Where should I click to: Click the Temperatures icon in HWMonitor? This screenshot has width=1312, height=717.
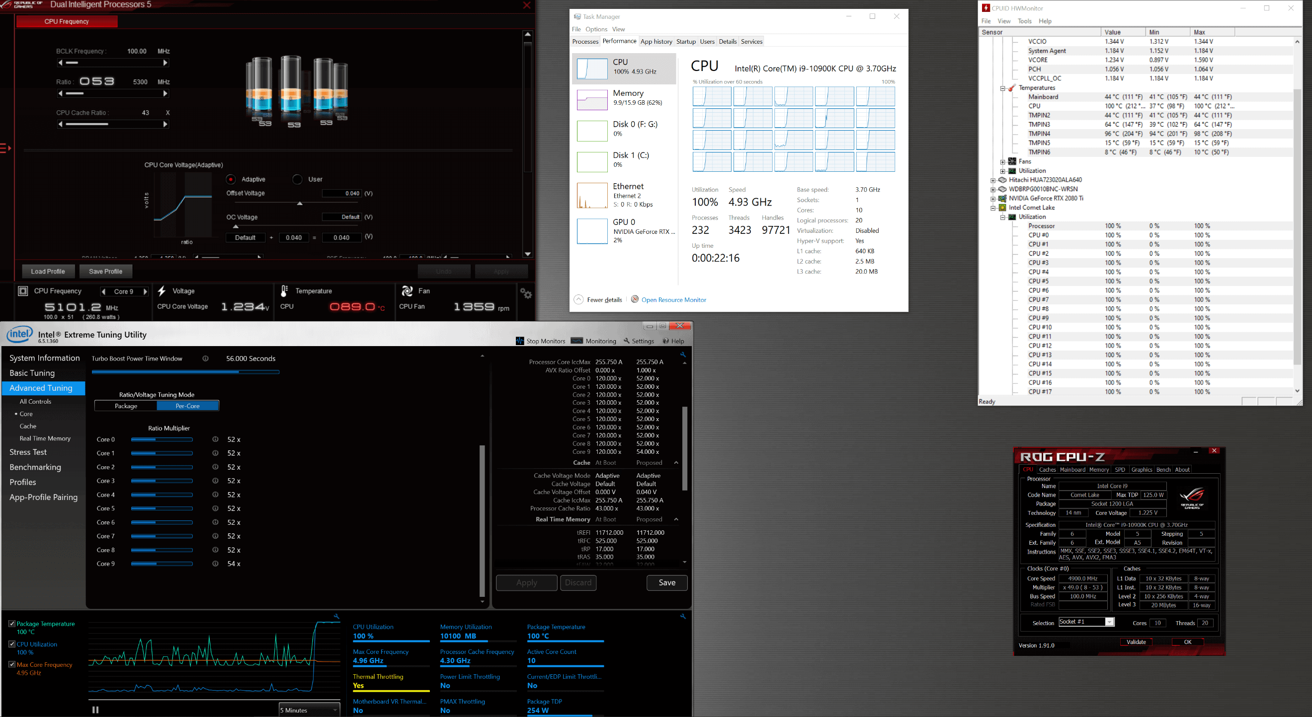(x=1012, y=88)
